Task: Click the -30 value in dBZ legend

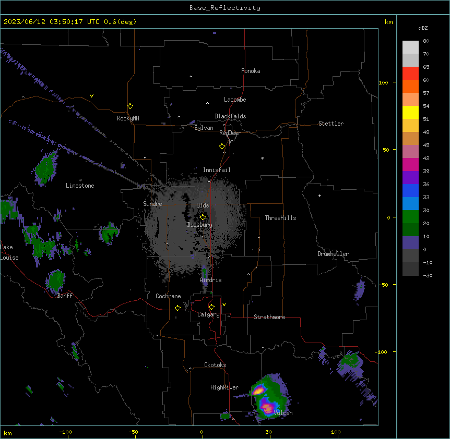Action: pyautogui.click(x=428, y=275)
